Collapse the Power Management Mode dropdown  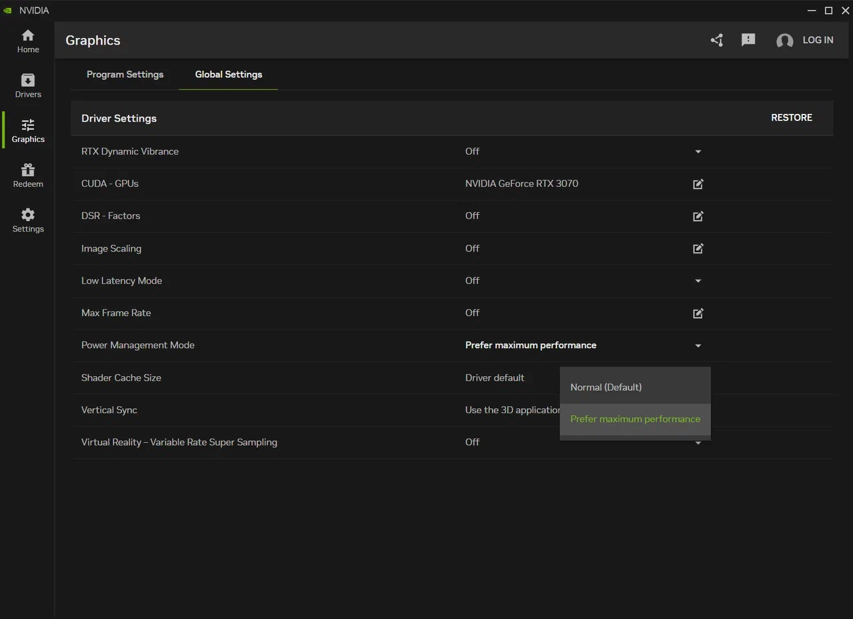(x=698, y=345)
